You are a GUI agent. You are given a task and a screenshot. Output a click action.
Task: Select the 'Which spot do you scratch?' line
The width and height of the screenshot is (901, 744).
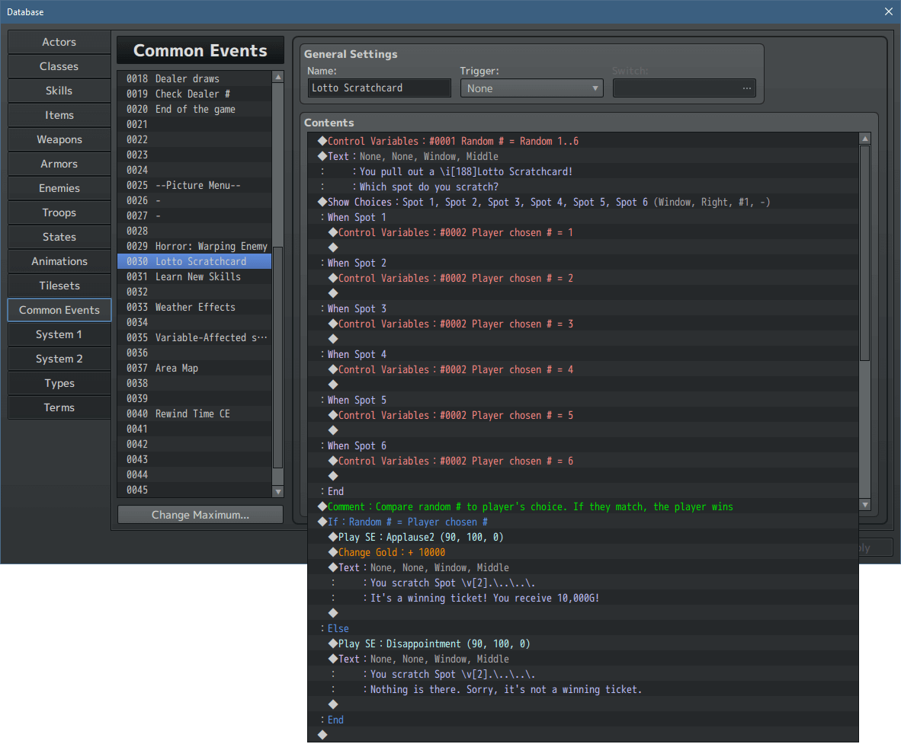(x=582, y=187)
